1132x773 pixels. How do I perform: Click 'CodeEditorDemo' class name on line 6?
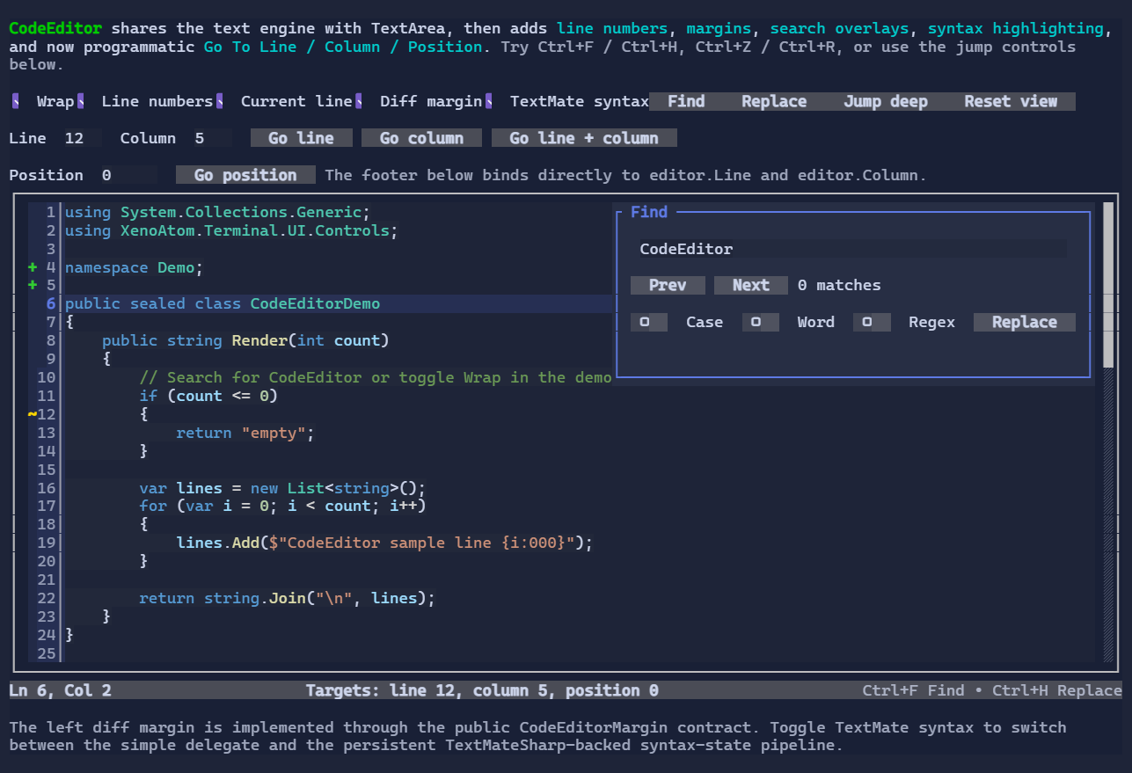point(315,304)
